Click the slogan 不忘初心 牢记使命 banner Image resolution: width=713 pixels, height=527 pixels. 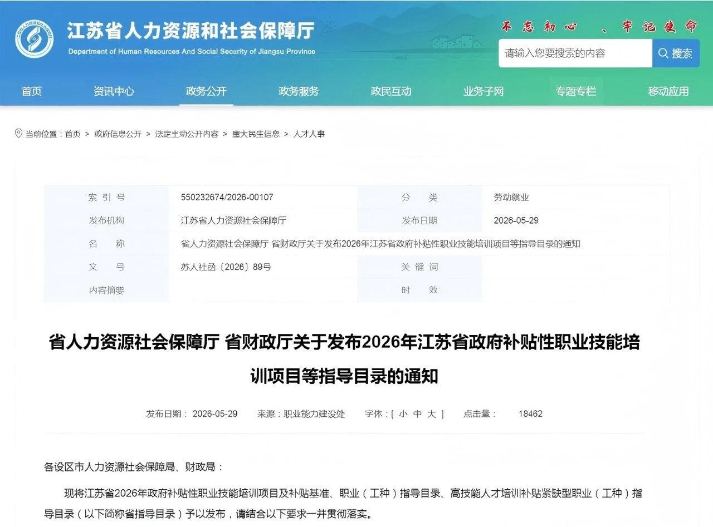point(599,26)
